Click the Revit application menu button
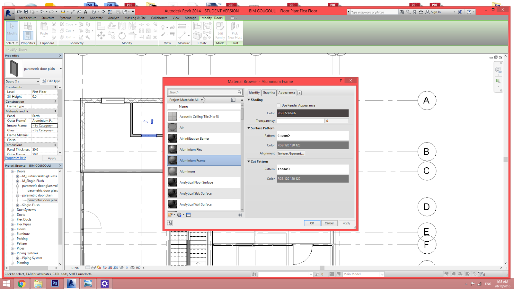The width and height of the screenshot is (514, 289). (x=9, y=13)
